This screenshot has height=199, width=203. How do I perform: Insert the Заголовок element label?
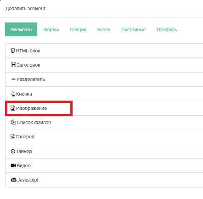click(x=28, y=65)
